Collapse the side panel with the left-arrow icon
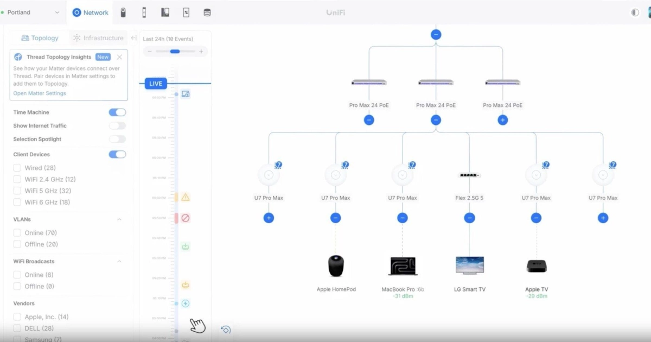 [134, 38]
